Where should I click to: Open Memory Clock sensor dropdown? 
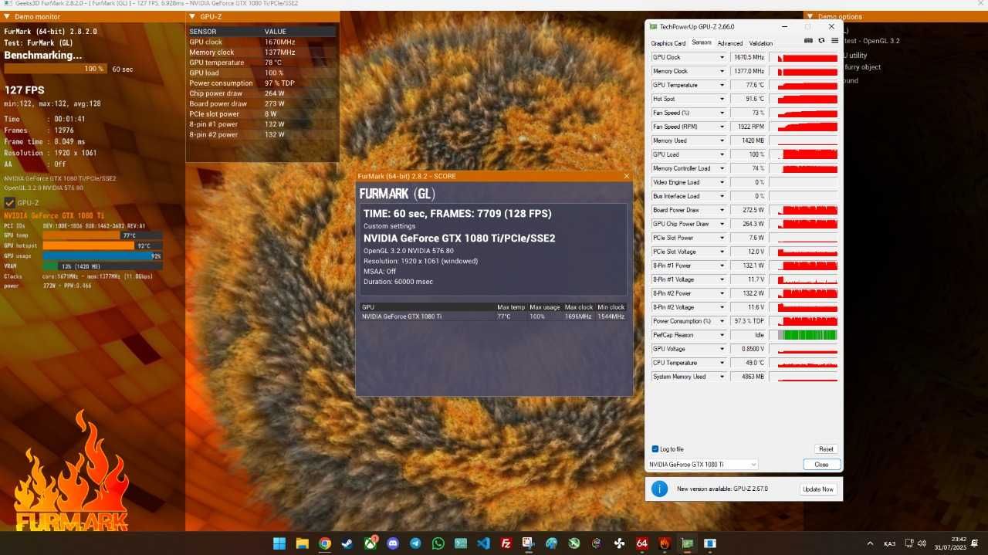tap(722, 71)
